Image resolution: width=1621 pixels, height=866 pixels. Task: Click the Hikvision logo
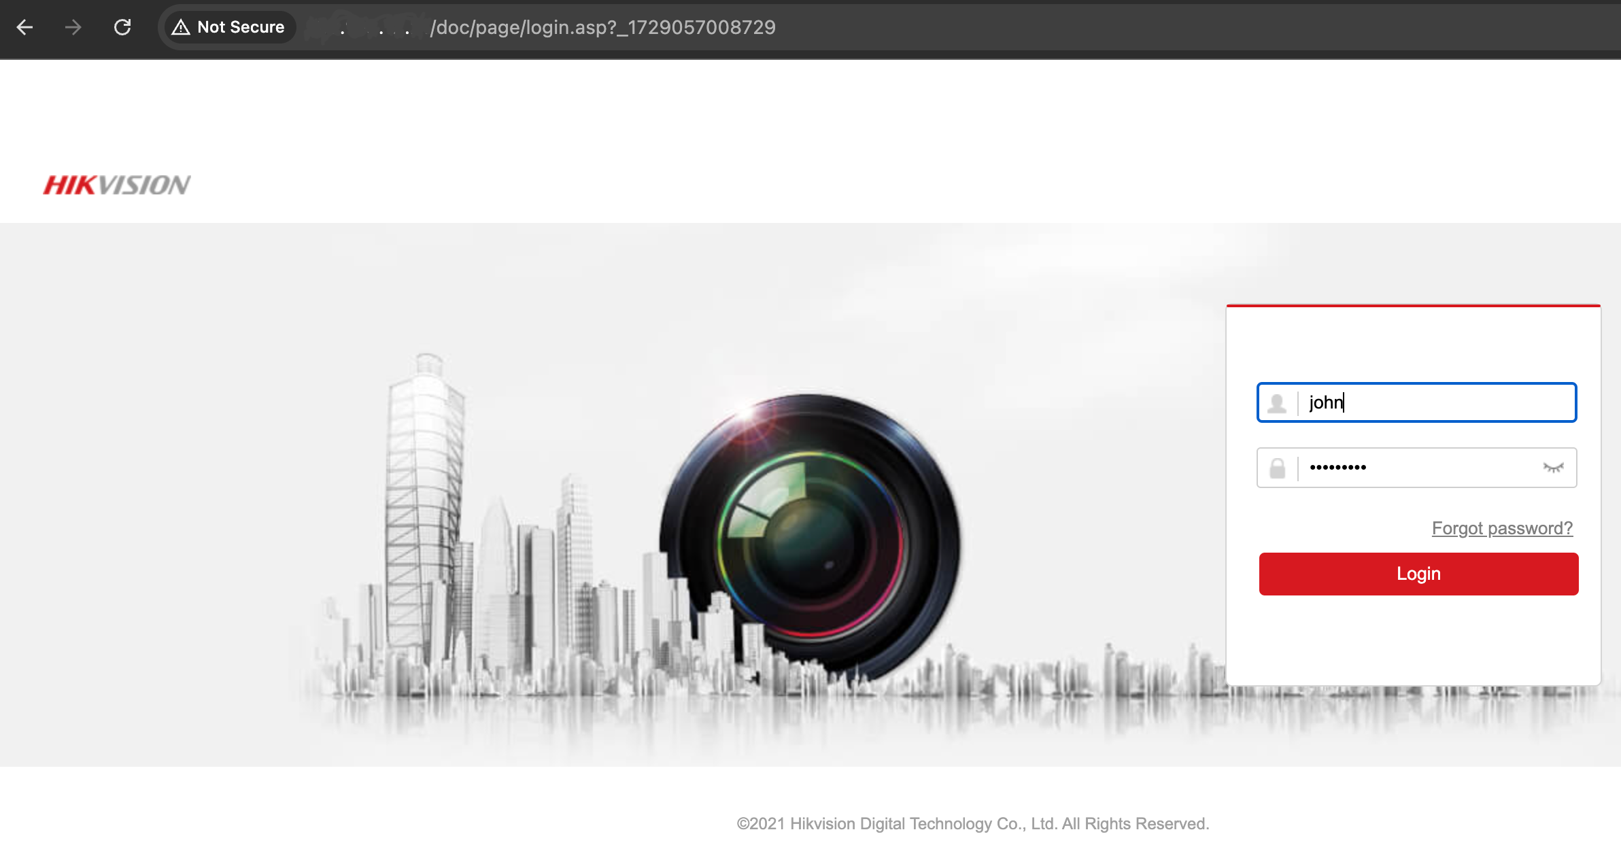(x=117, y=185)
